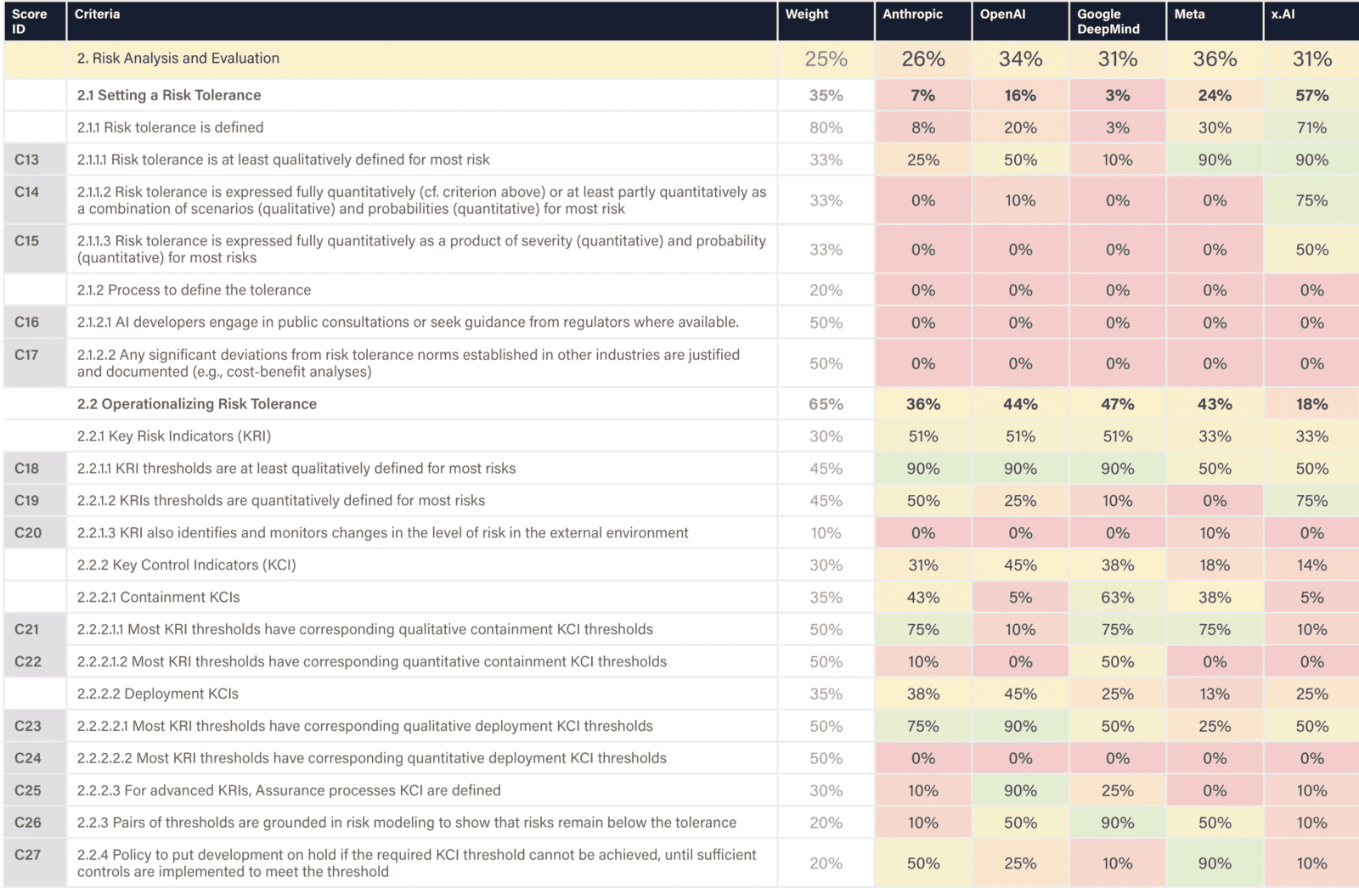Click Meta's green 90% cell in the C13 row
1359x888 pixels.
(1215, 160)
